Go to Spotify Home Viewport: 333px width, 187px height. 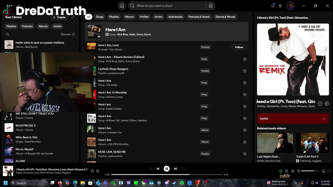[122, 6]
